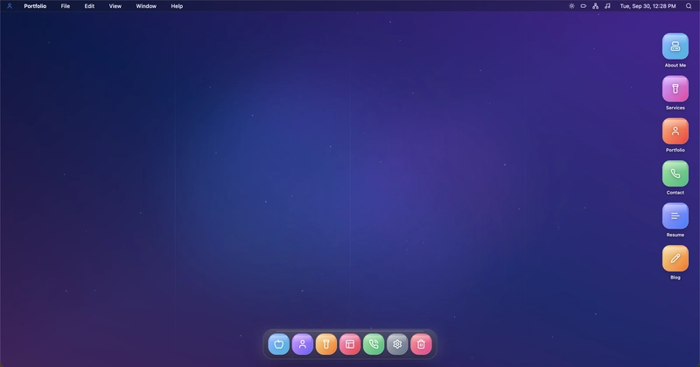700x367 pixels.
Task: Open the Contact desktop icon
Action: [675, 173]
